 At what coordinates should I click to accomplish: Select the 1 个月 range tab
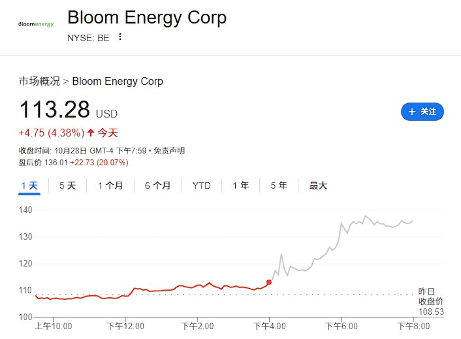(110, 186)
